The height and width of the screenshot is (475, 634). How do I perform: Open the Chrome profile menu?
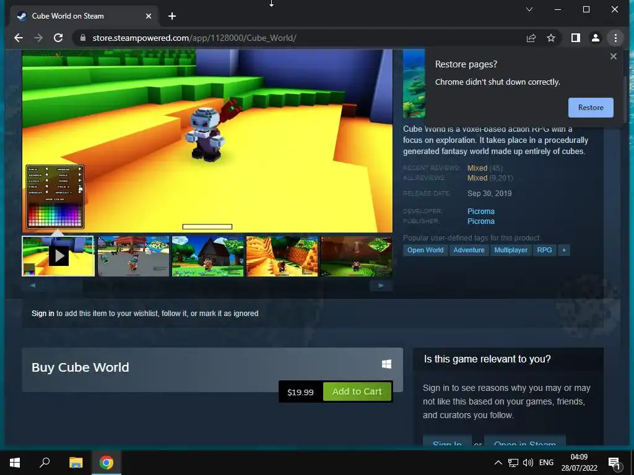pos(595,38)
